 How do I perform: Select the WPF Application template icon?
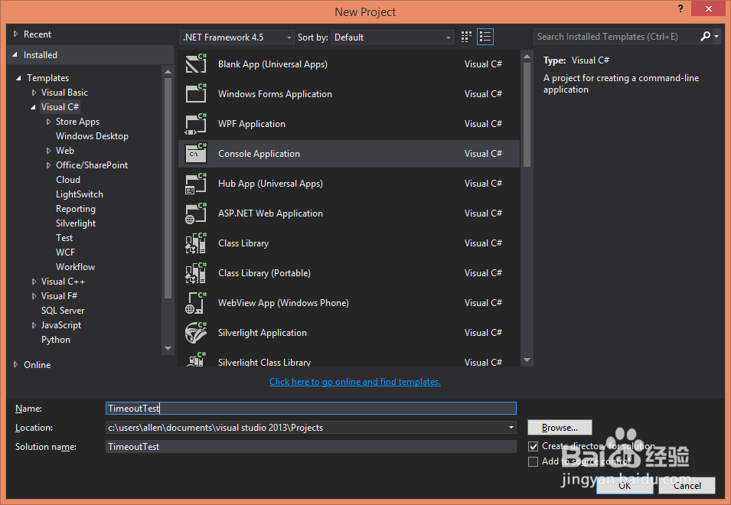click(x=196, y=123)
